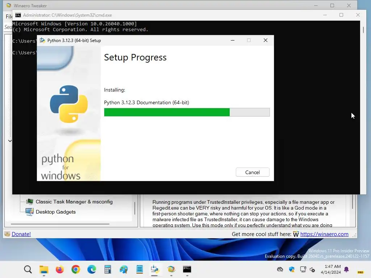Screen dimensions: 371x278
Task: Click the Winaero Tweaker search field
Action: coord(8,27)
